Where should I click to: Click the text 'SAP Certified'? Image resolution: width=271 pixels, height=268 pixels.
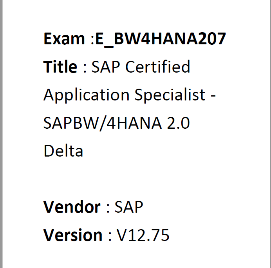[141, 67]
